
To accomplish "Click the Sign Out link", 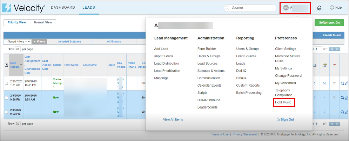I will (285, 119).
